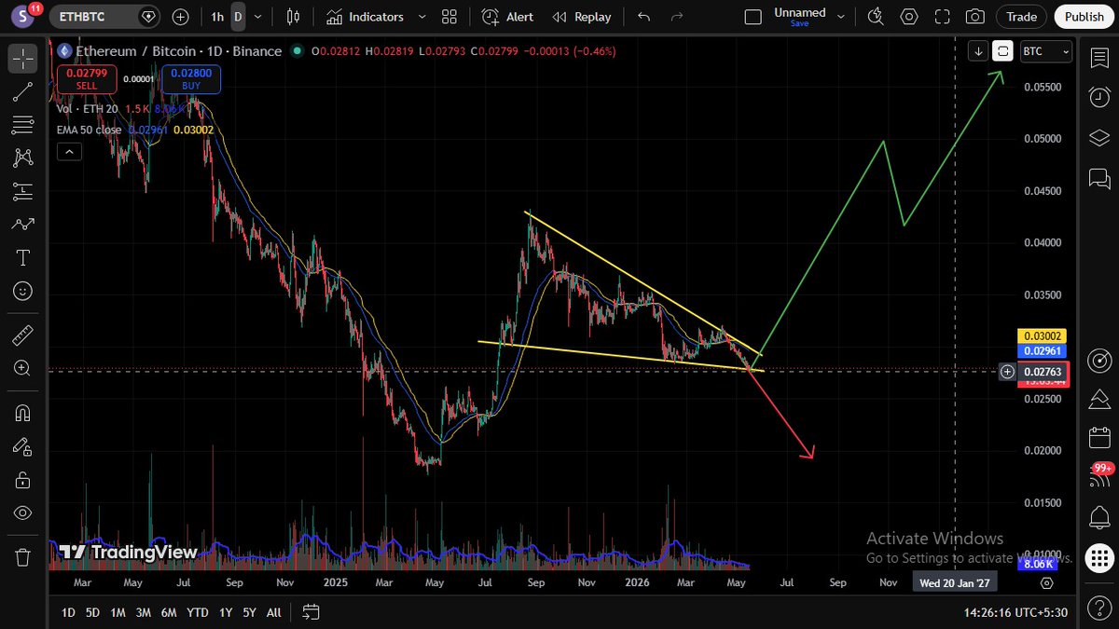Open price scale settings gear icon
The height and width of the screenshot is (629, 1119).
[x=1047, y=583]
